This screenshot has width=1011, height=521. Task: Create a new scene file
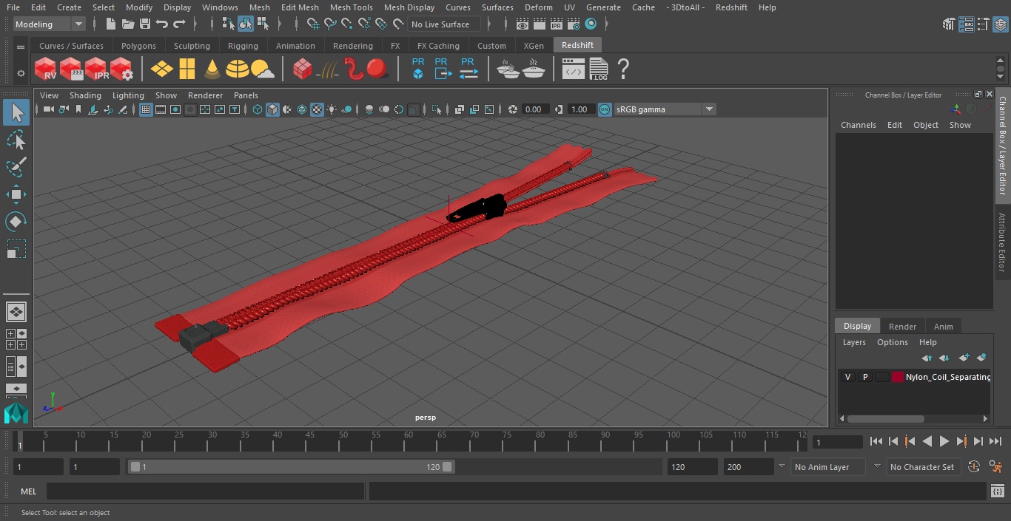111,24
